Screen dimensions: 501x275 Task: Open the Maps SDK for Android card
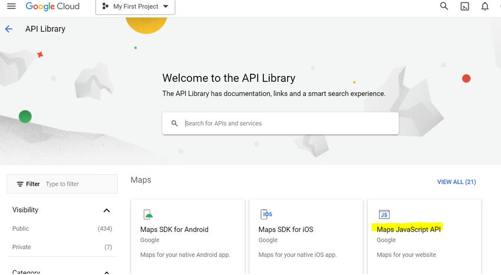point(188,237)
